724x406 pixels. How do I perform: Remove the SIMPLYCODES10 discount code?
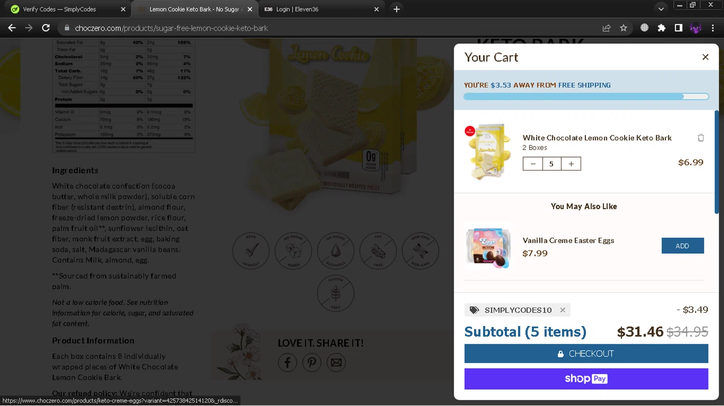pyautogui.click(x=563, y=310)
